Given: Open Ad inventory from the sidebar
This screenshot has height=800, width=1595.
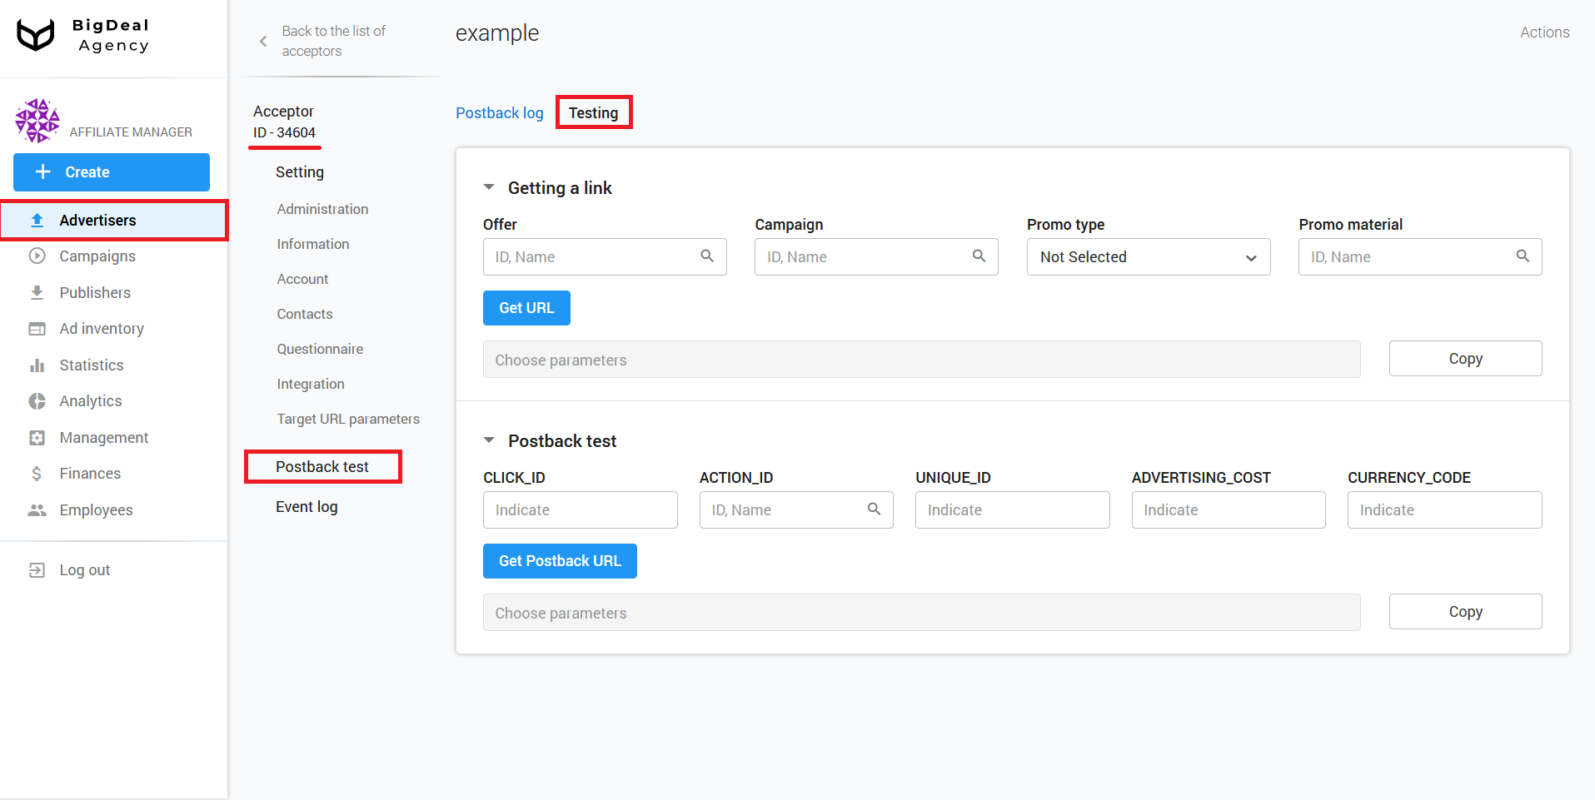Looking at the screenshot, I should [101, 328].
